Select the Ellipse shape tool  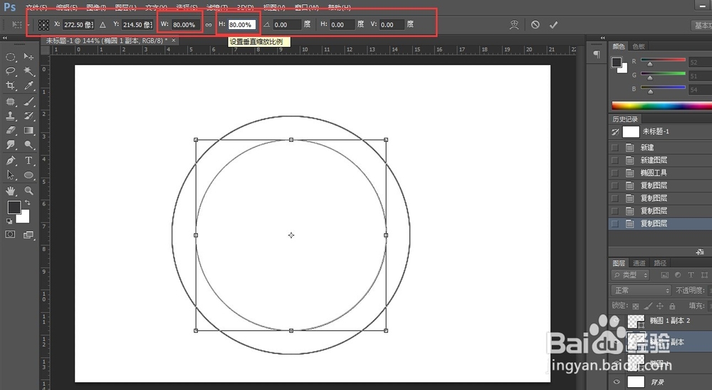28,175
